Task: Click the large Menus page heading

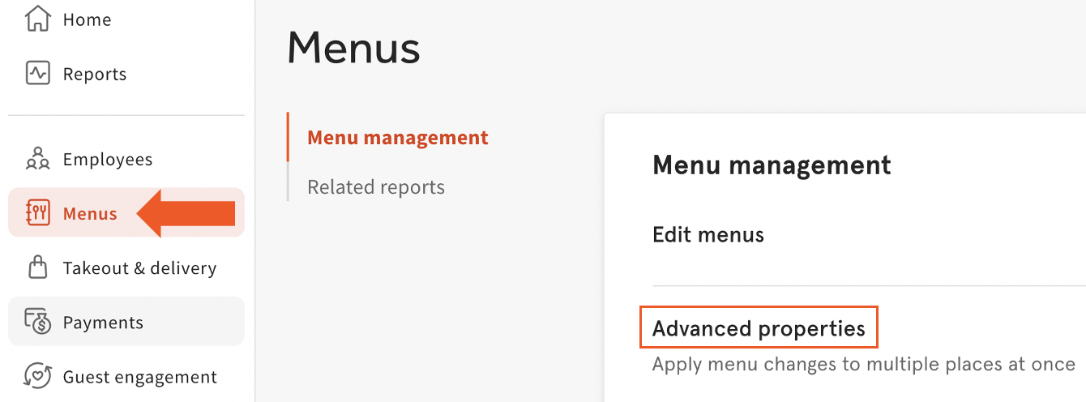Action: coord(353,48)
